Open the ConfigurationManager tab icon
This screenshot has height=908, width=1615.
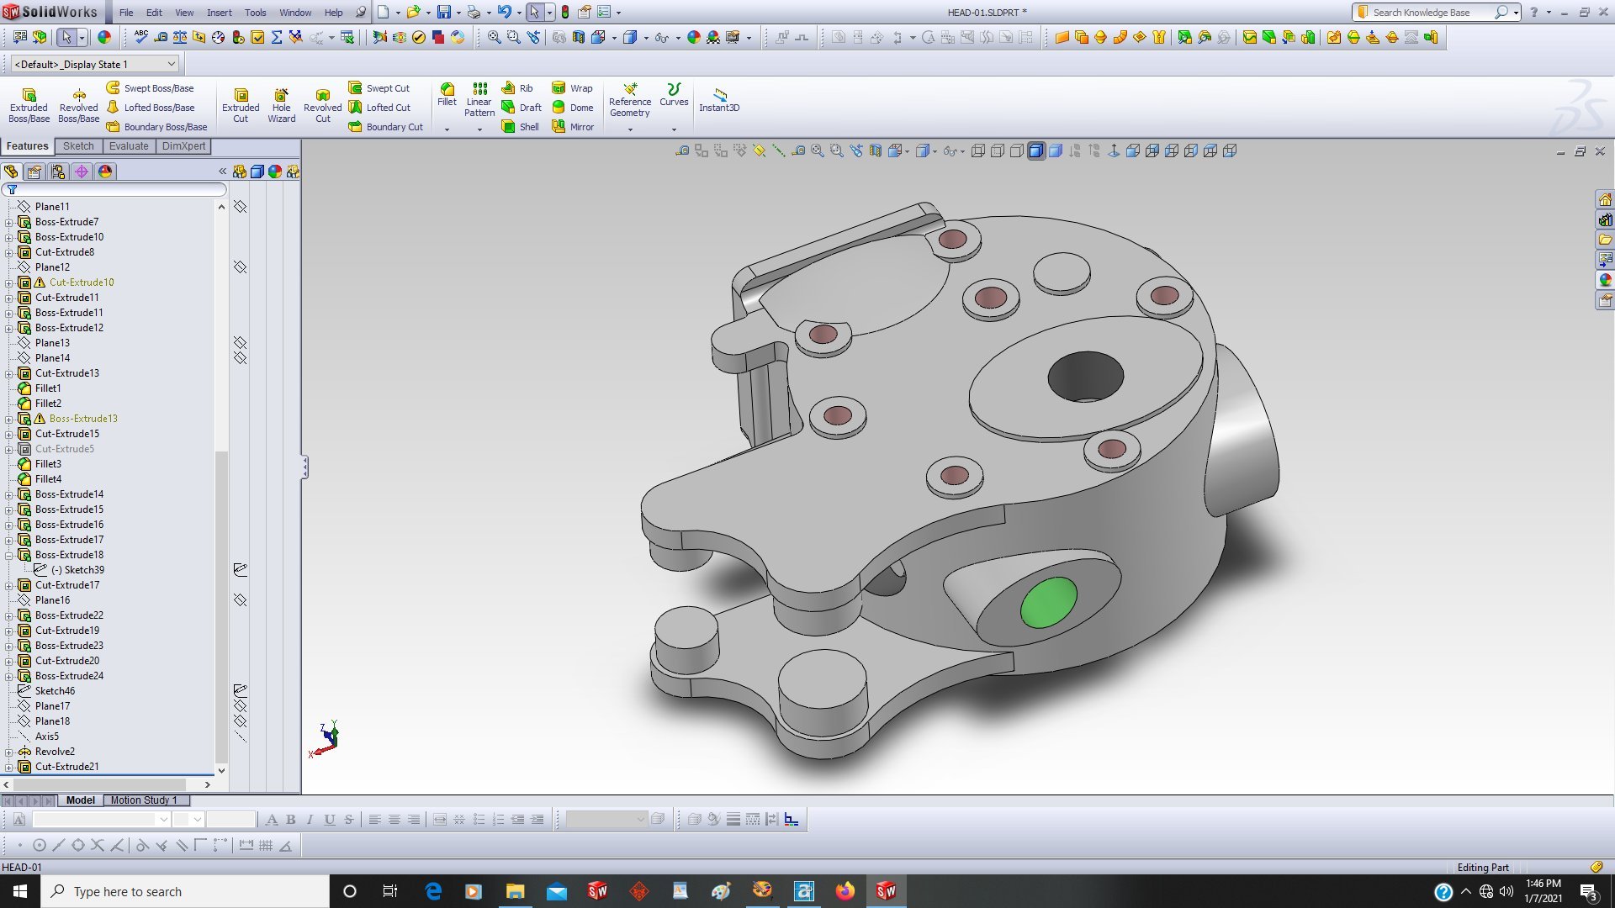[x=58, y=172]
